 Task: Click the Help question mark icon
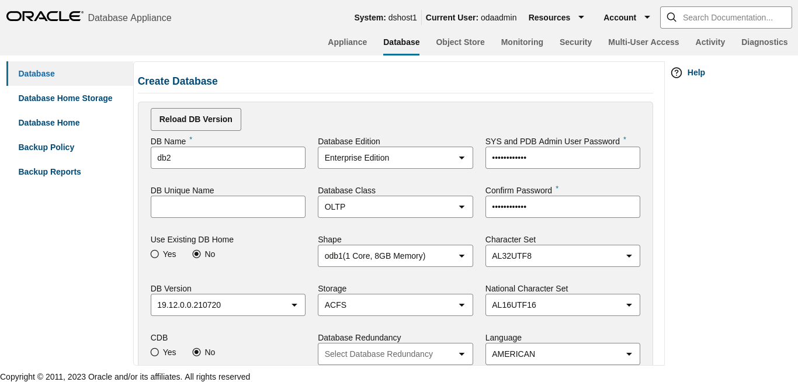pyautogui.click(x=676, y=72)
